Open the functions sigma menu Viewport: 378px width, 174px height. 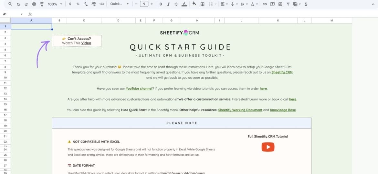tap(306, 4)
